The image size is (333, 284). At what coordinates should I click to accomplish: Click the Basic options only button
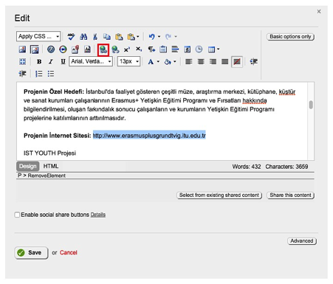(290, 37)
